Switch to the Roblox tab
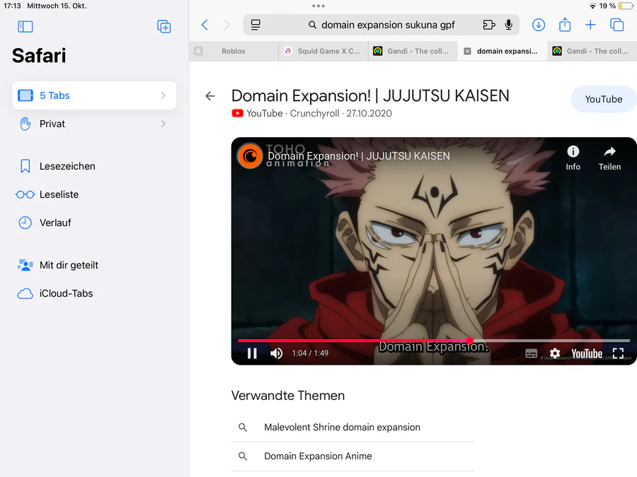The image size is (637, 477). [x=234, y=51]
